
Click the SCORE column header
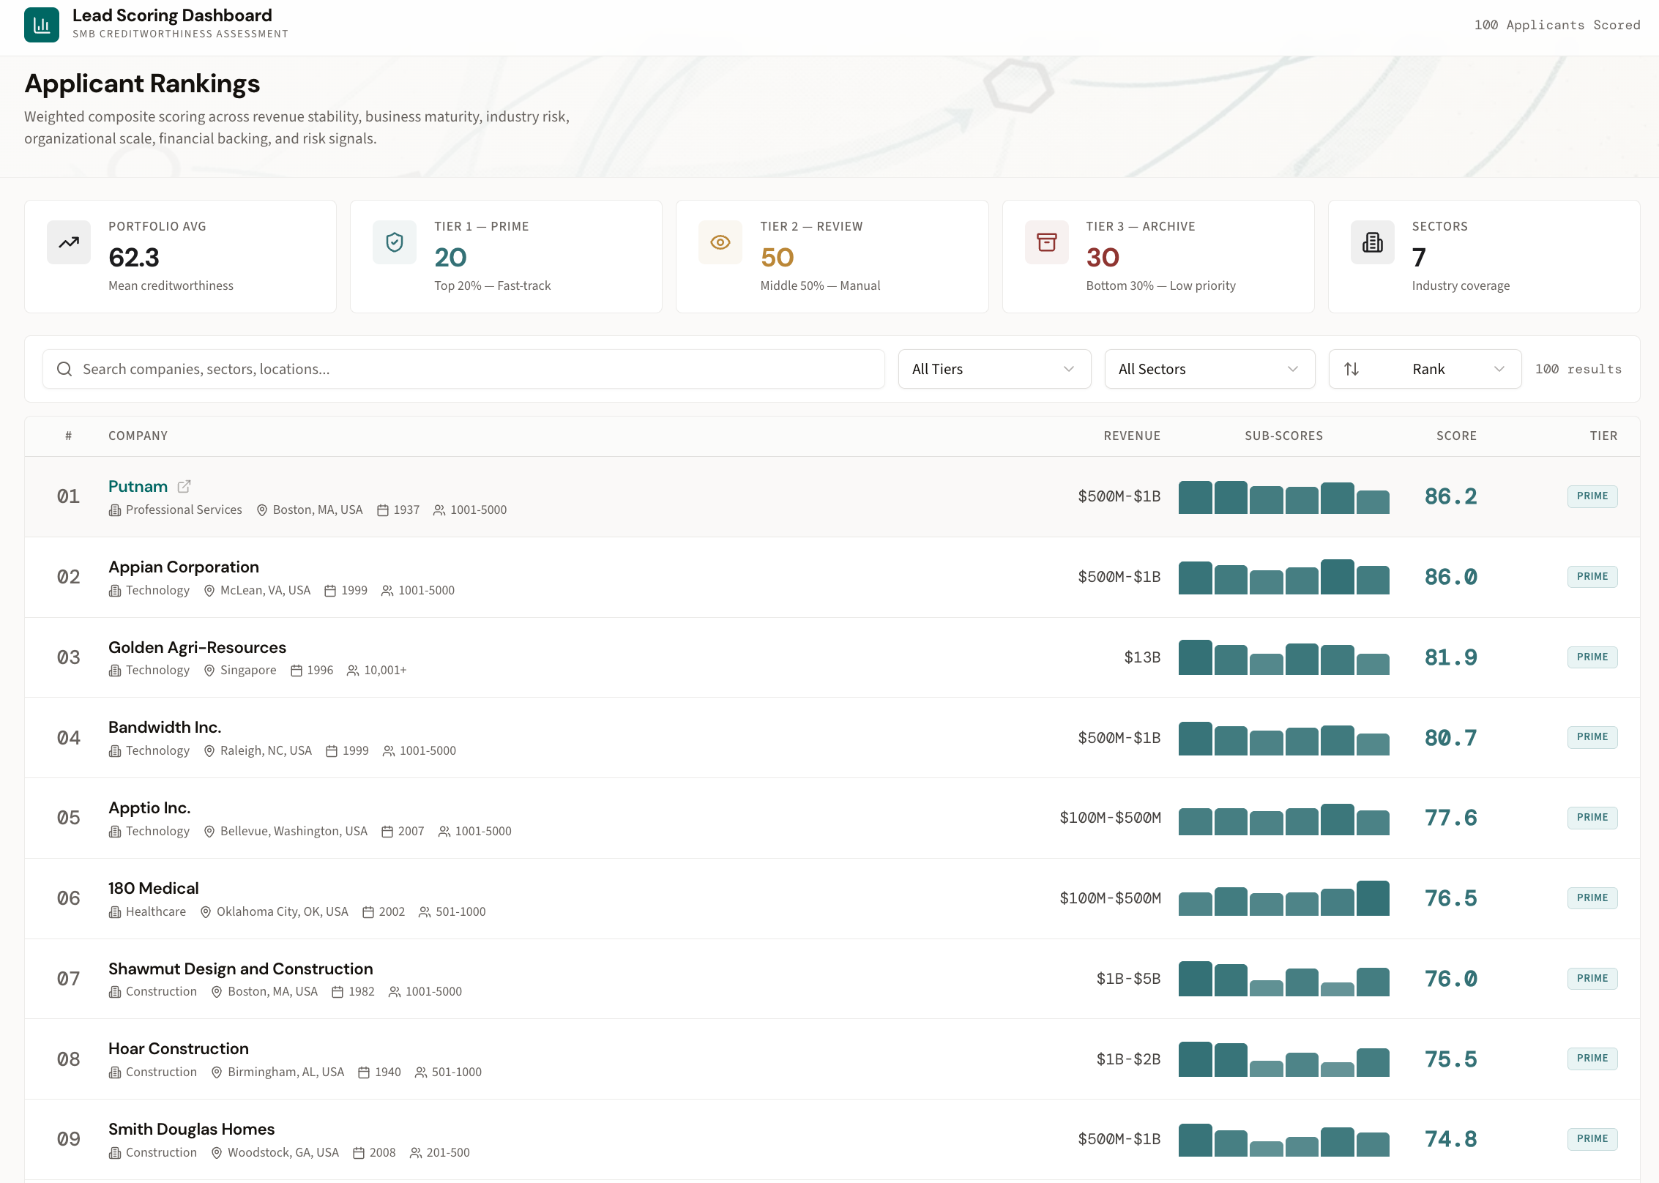[1456, 436]
